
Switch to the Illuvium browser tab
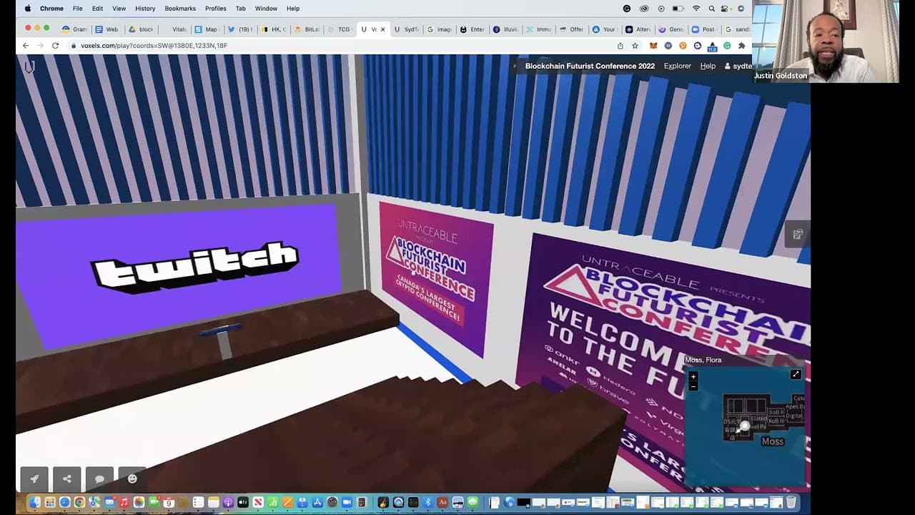point(505,29)
